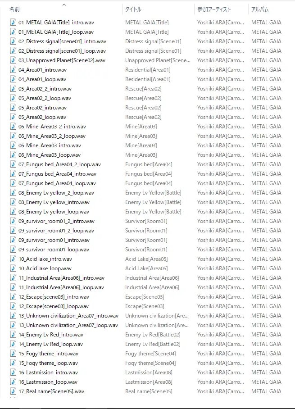
Task: Sort files by the 名前 column header
Action: 15,9
